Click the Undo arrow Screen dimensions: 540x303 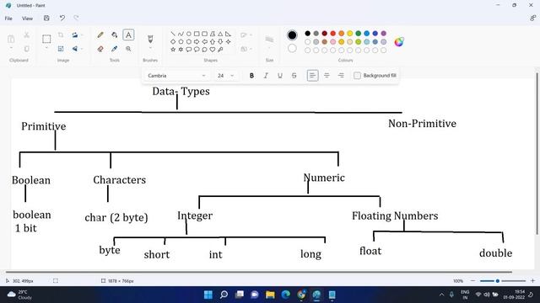tap(62, 18)
